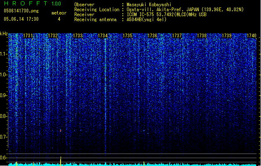Select the file name 0506141730.png
The height and width of the screenshot is (166, 261).
pos(21,11)
